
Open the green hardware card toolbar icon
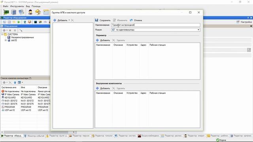(6, 12)
